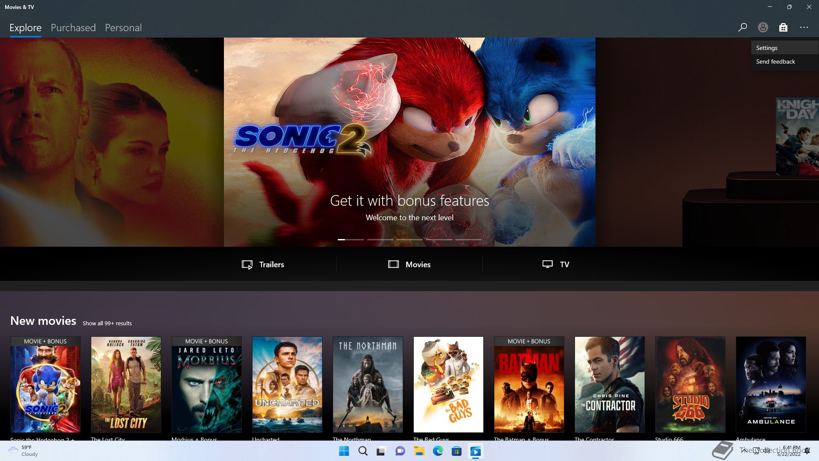The height and width of the screenshot is (461, 819).
Task: Open the weather widget showing 59°F
Action: click(23, 451)
